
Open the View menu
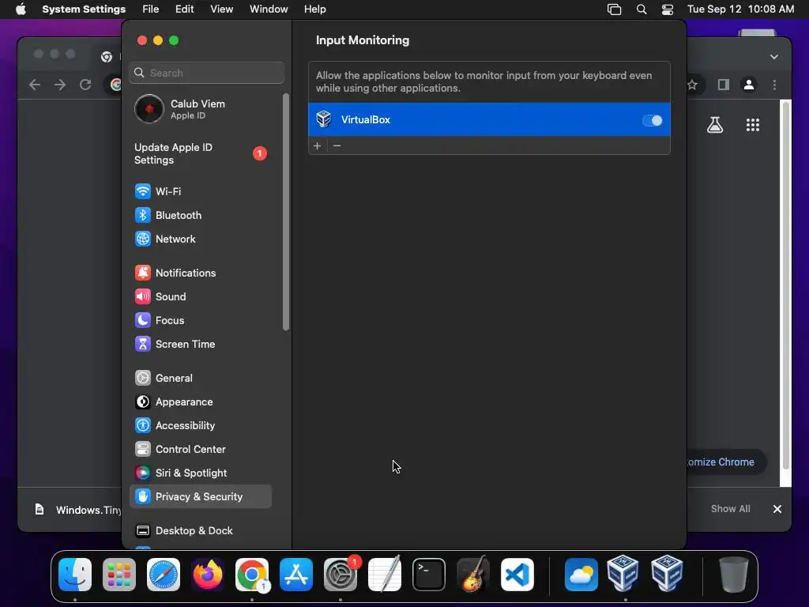point(222,9)
